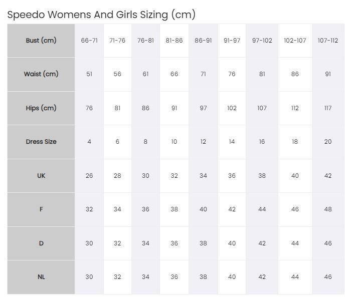Click hips value 102

232,108
